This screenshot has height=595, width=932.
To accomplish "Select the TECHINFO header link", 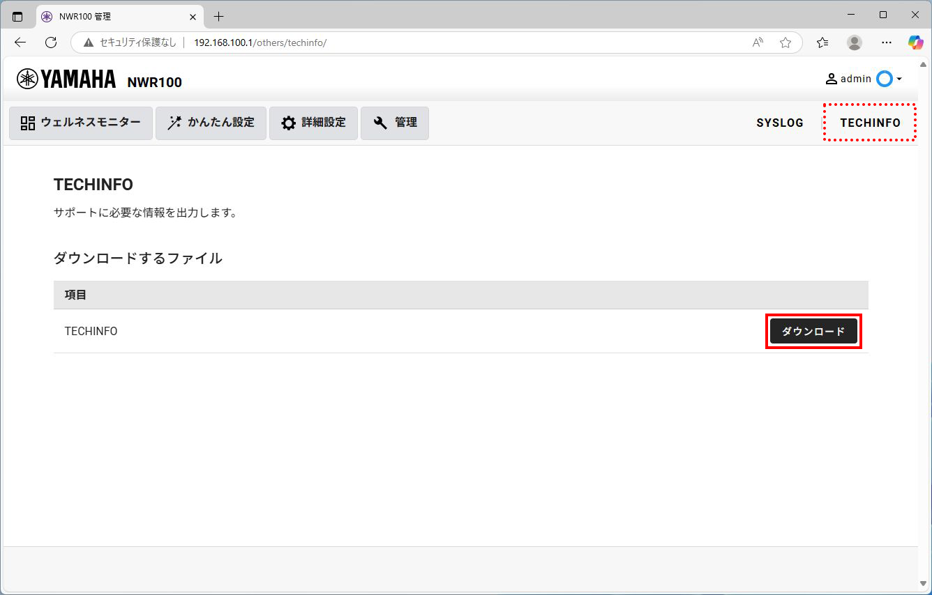I will [x=869, y=123].
